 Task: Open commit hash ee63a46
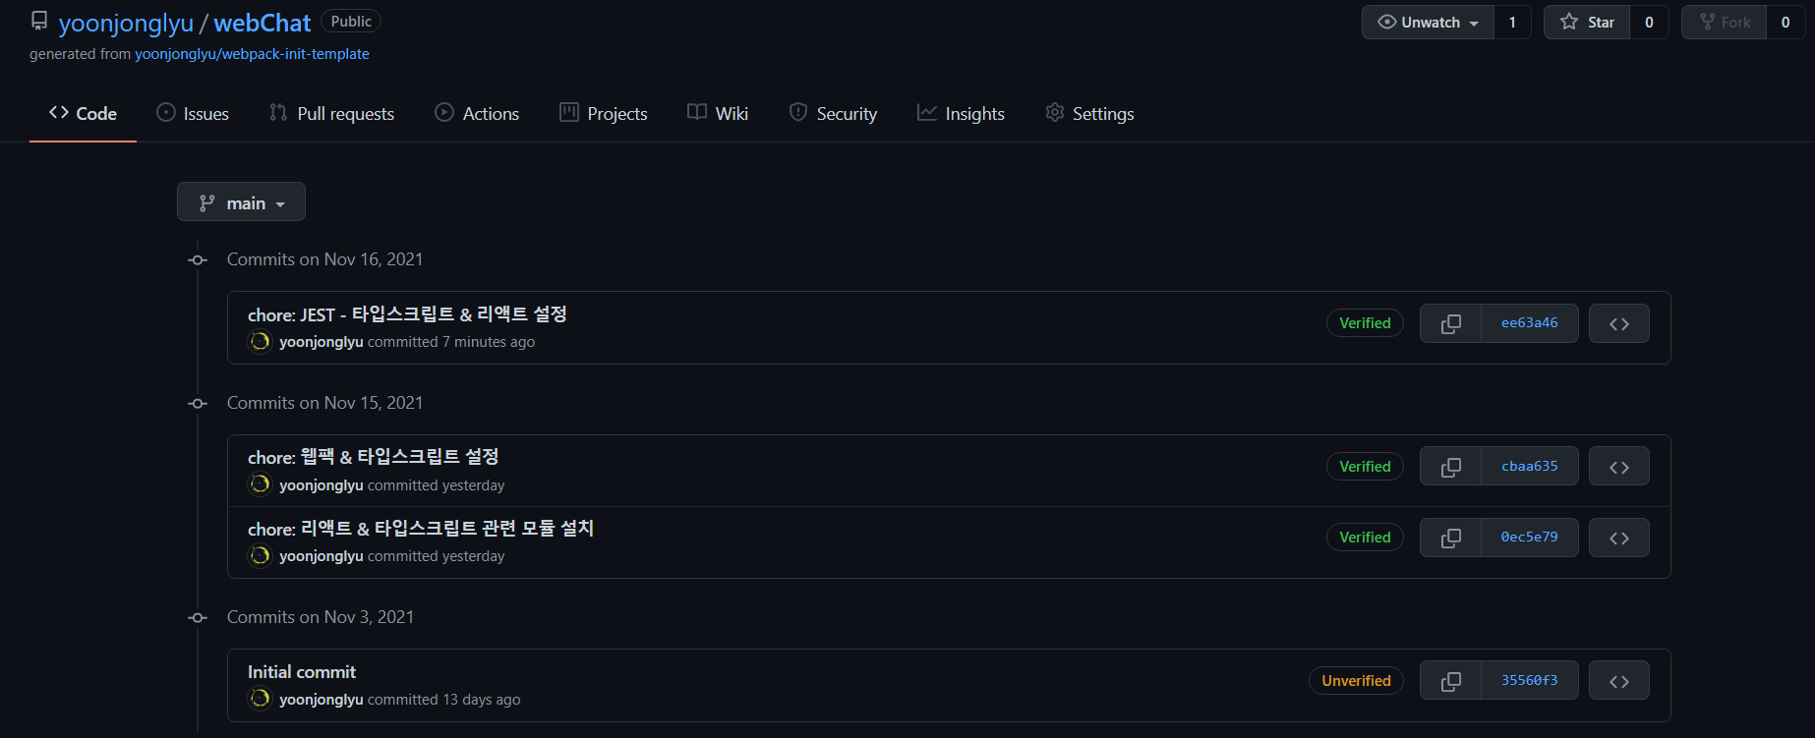1529,323
